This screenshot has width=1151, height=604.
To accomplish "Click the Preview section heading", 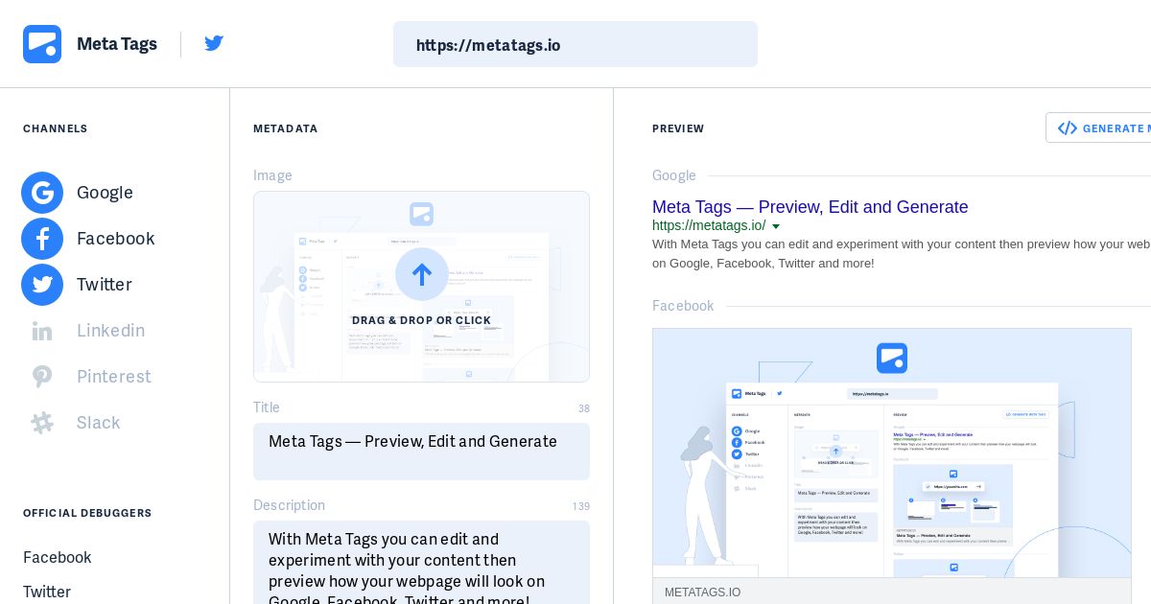I will (x=678, y=128).
